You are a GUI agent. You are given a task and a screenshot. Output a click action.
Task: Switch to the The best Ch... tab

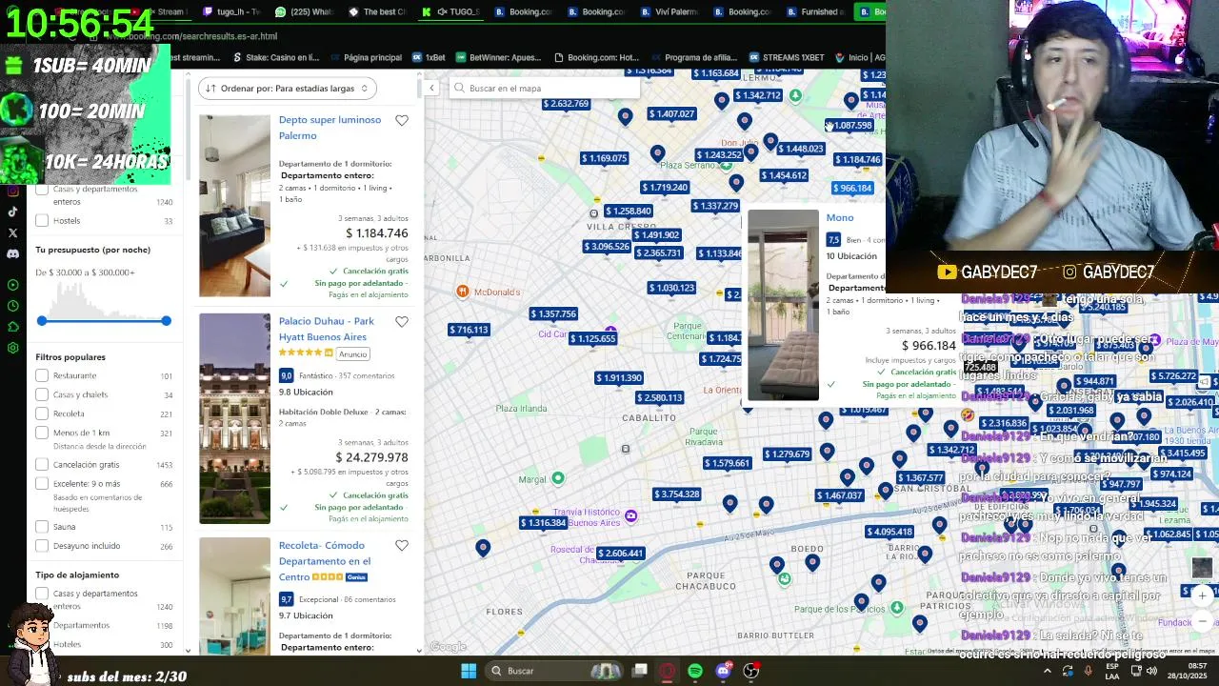[377, 12]
